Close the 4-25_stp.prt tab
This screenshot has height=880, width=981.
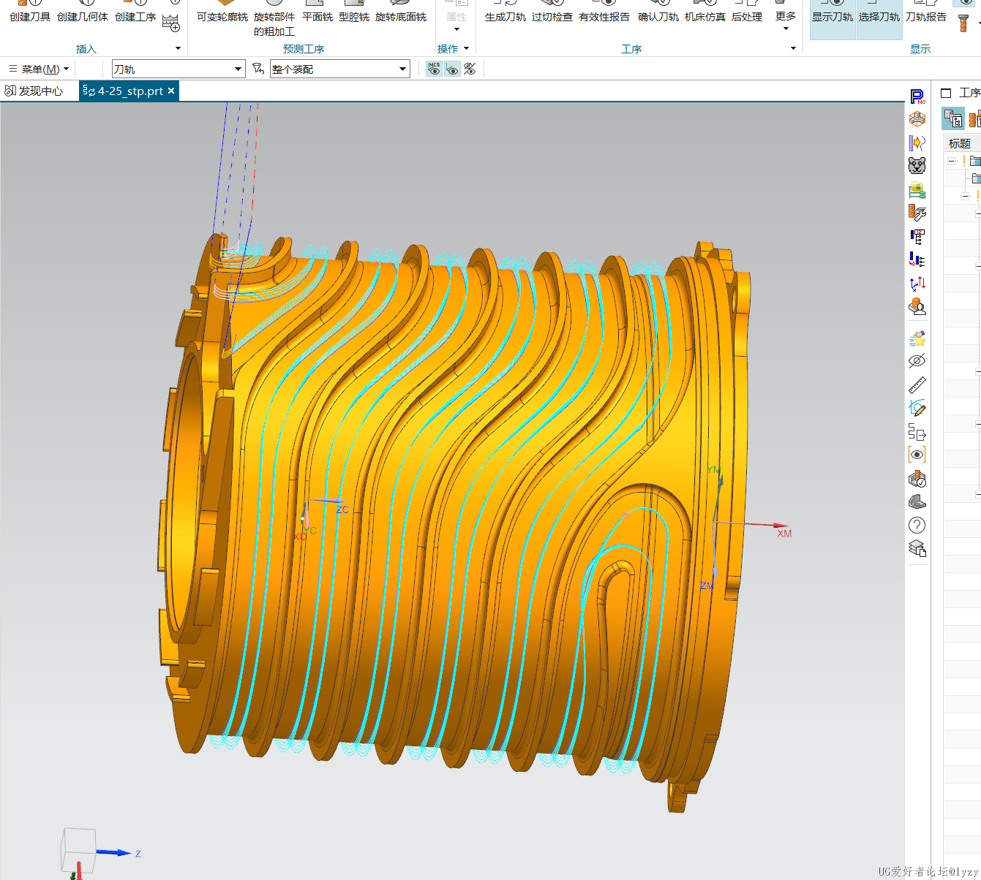coord(171,91)
